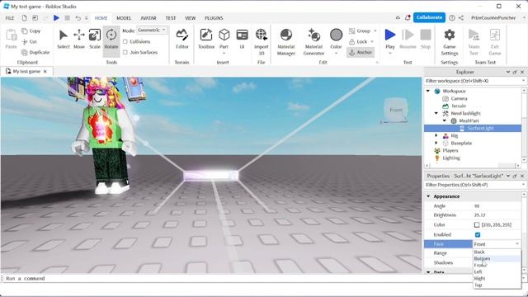Viewport: 528px width, 297px height.
Task: Switch to the MODEL ribbon tab
Action: click(x=124, y=18)
